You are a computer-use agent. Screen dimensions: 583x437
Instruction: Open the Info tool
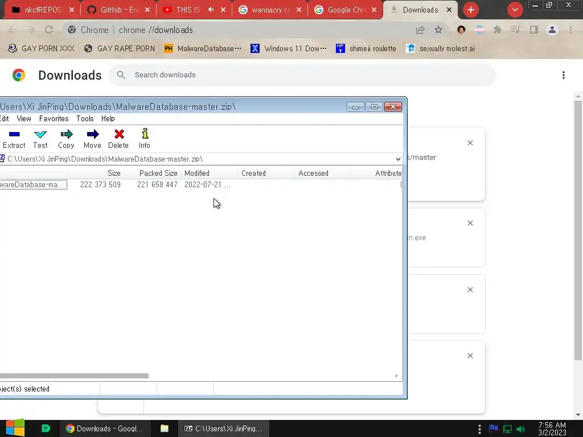(x=145, y=139)
